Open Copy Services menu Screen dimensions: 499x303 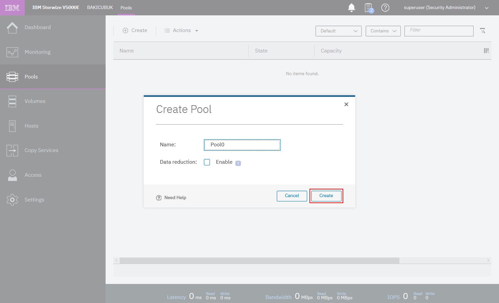pyautogui.click(x=53, y=151)
